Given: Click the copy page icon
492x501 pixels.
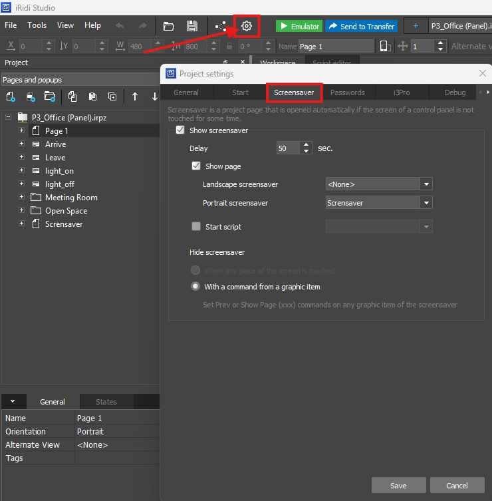Looking at the screenshot, I should point(72,96).
